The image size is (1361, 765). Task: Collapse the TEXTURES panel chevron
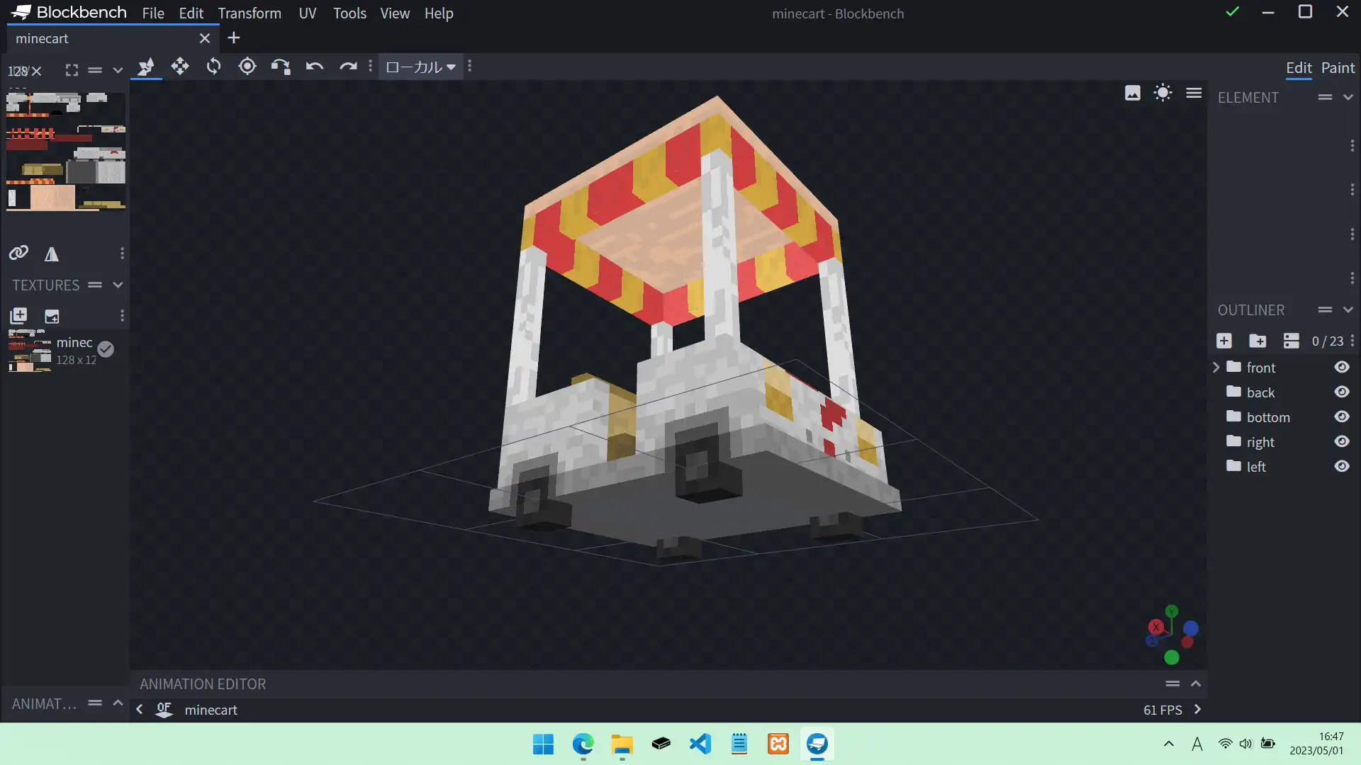tap(118, 285)
